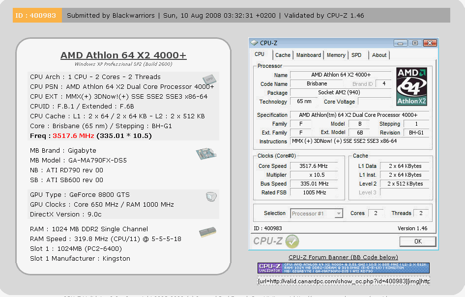The image size is (465, 297).
Task: Click the AMD Athlon 64 X2 4000+ heading
Action: point(123,55)
